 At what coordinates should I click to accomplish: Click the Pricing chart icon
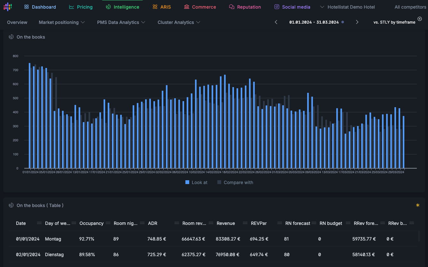coord(72,7)
